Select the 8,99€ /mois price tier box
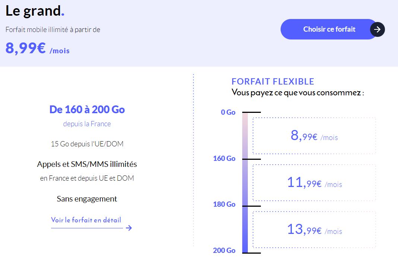This screenshot has height=257, width=398. 314,136
